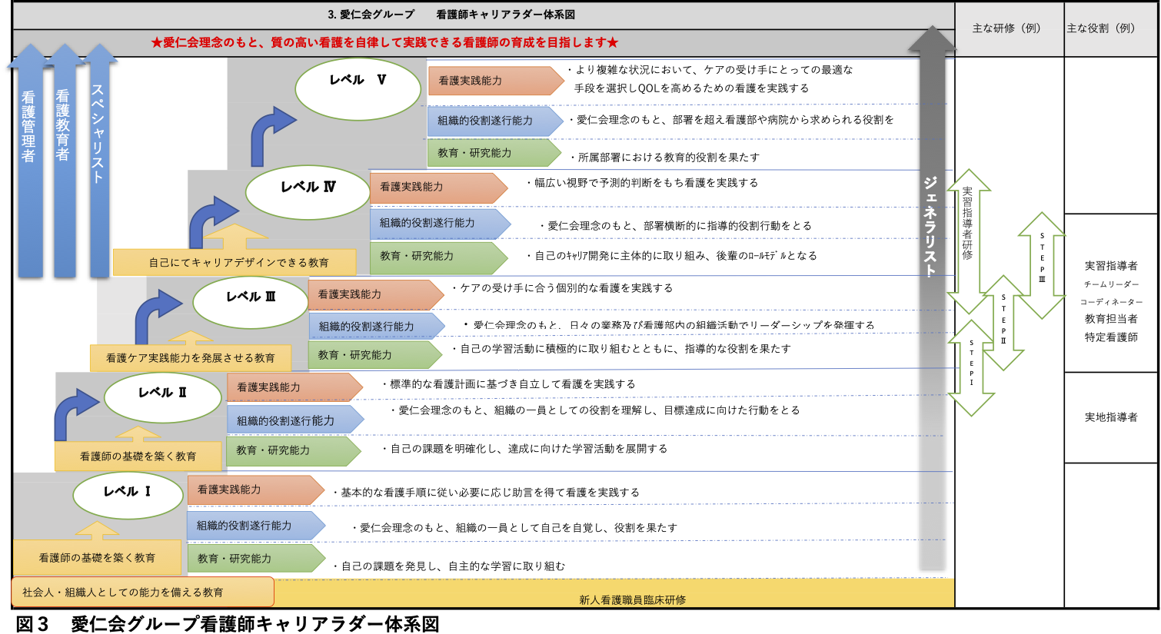Click the 社会人・組織人としての能力を備える教育 box
This screenshot has width=1161, height=634.
tap(143, 592)
